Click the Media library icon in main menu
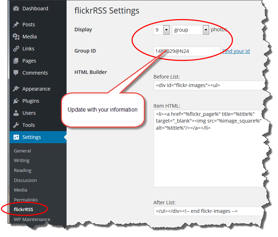Image resolution: width=278 pixels, height=237 pixels. 16,37
